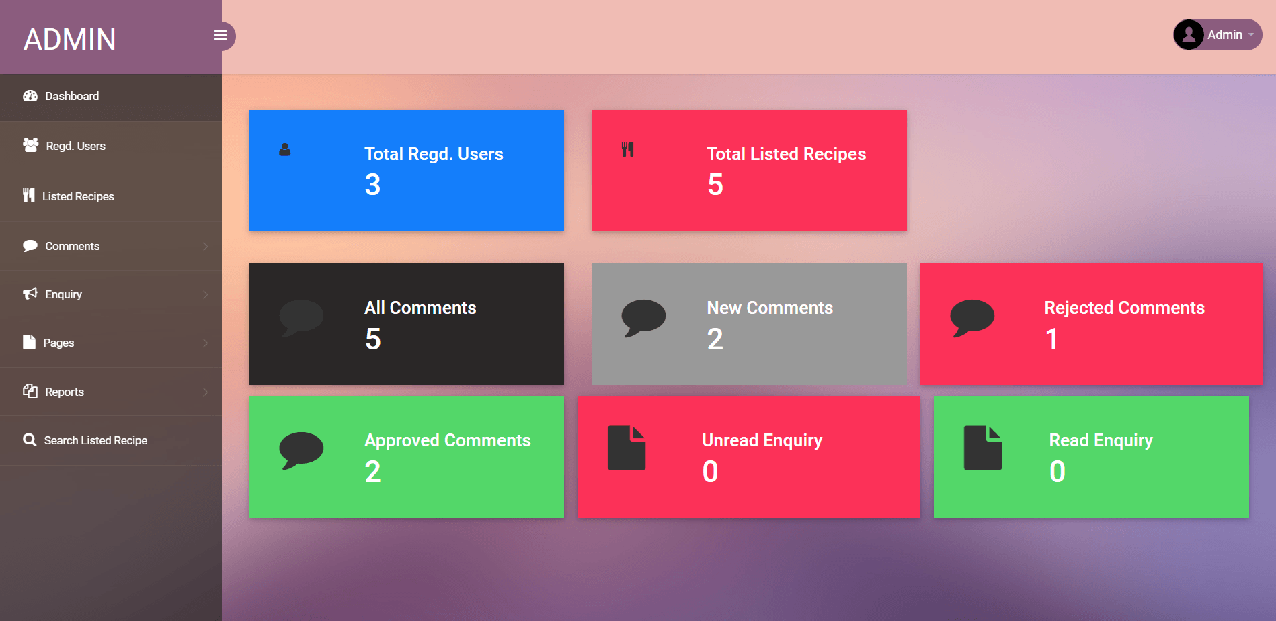This screenshot has width=1276, height=621.
Task: Click the Enquiry megaphone icon
Action: tap(30, 294)
